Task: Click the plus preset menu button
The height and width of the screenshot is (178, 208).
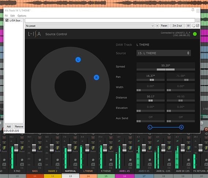Action: point(157,26)
